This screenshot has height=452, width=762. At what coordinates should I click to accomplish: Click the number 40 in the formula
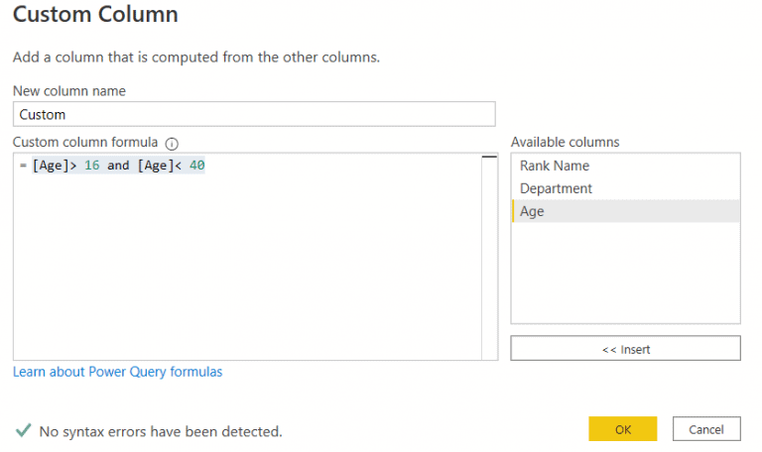(x=196, y=166)
